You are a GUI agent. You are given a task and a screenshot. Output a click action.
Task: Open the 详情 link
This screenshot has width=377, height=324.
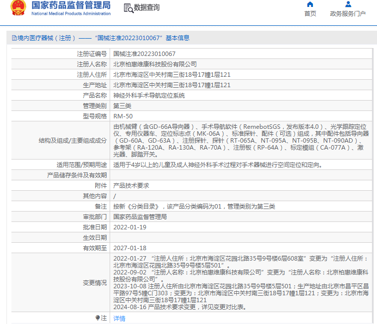pos(119,319)
